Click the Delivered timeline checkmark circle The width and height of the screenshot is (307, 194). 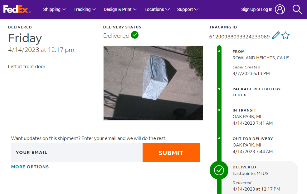(219, 170)
